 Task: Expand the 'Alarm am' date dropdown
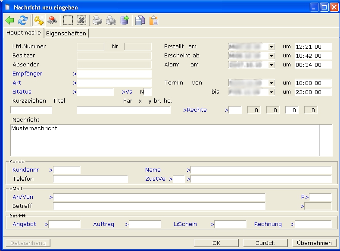click(x=271, y=65)
